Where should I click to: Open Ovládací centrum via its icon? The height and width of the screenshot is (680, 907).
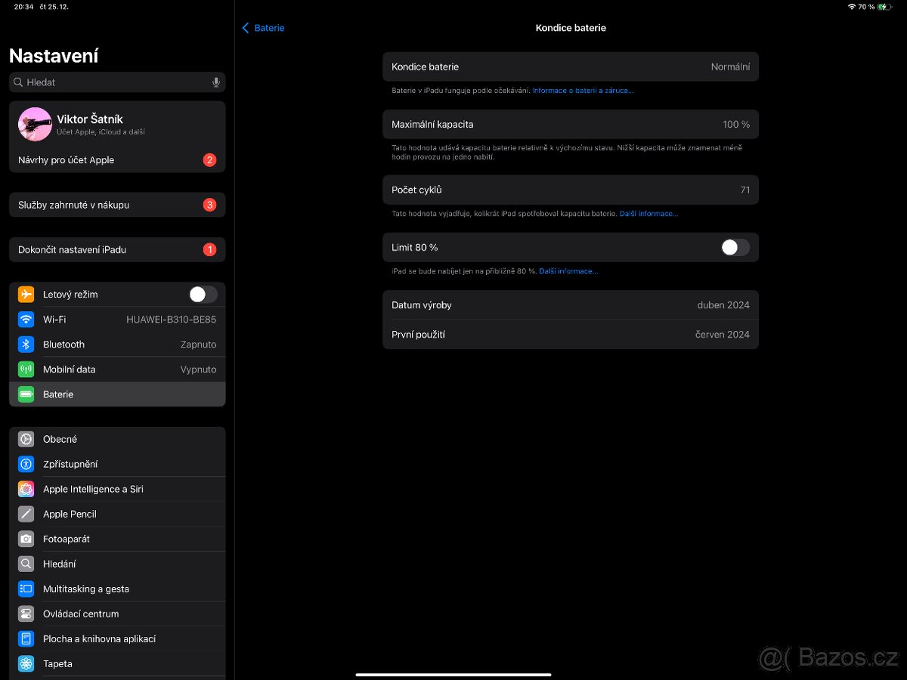[26, 614]
